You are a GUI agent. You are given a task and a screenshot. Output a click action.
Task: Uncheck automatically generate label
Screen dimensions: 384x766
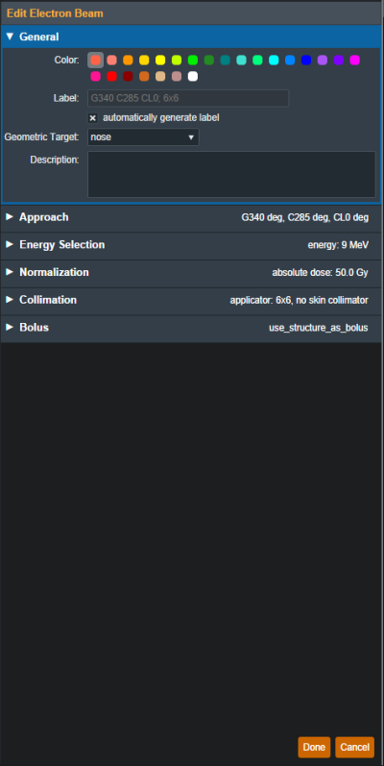(93, 117)
